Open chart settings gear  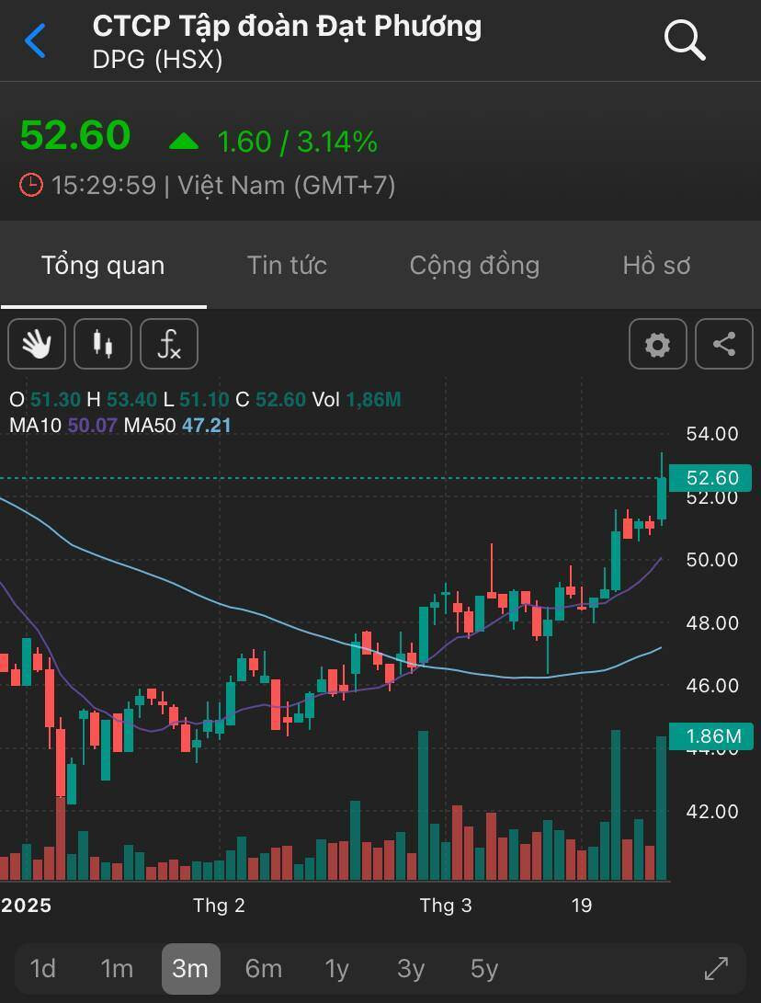coord(657,344)
